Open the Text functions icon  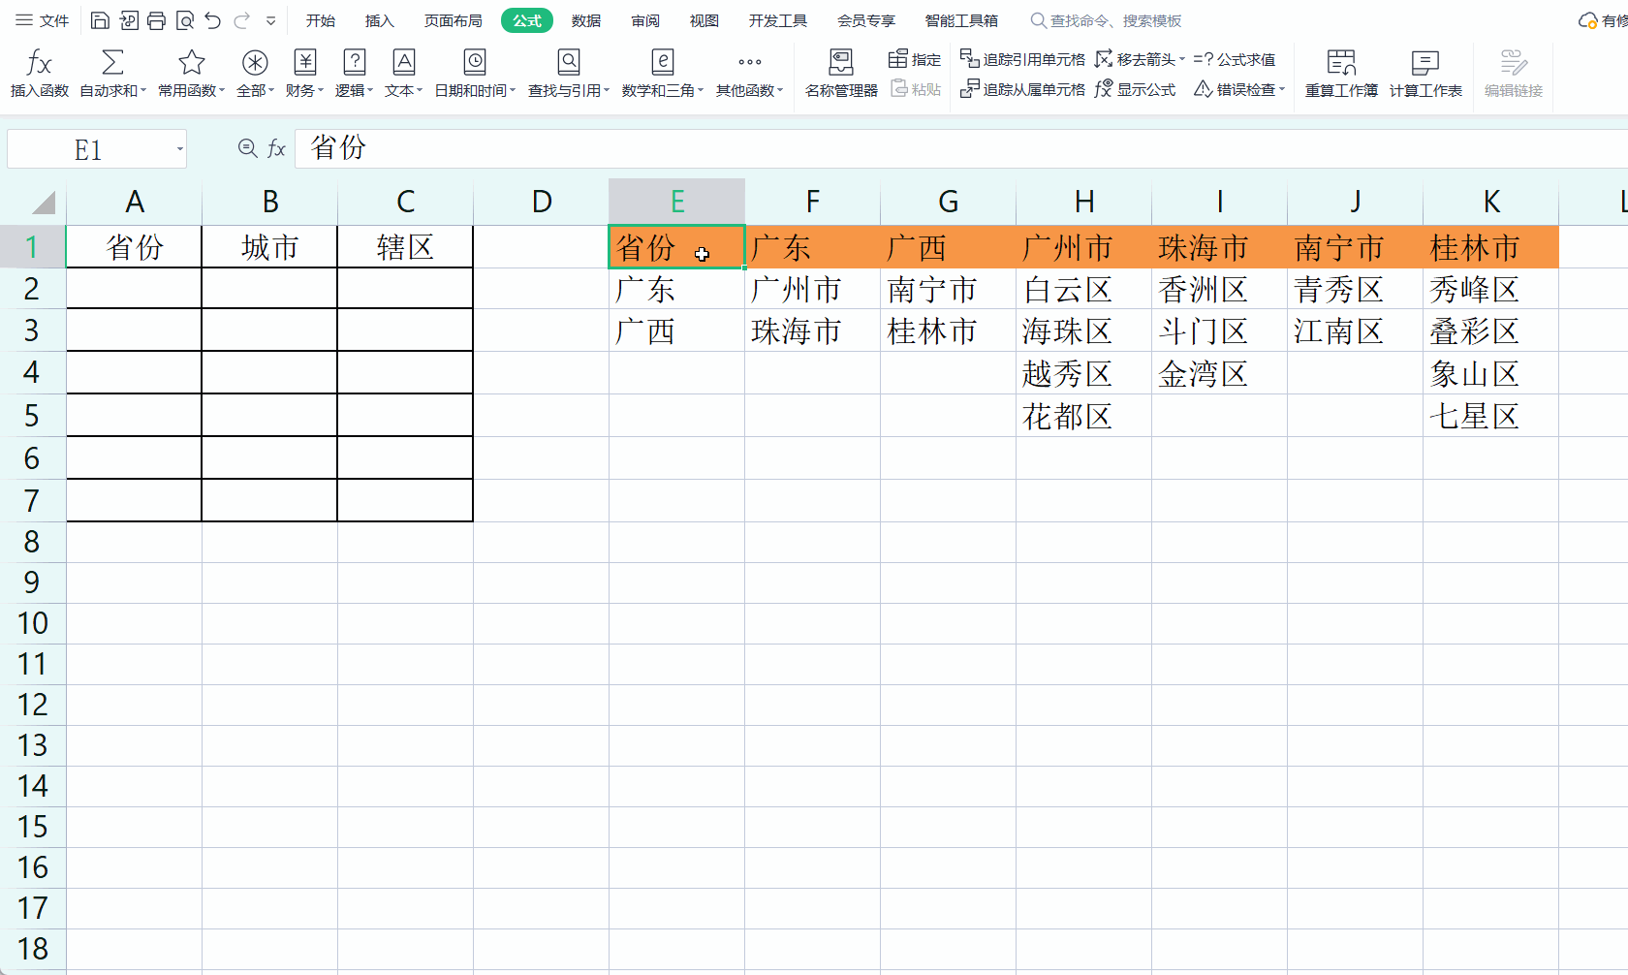point(404,62)
